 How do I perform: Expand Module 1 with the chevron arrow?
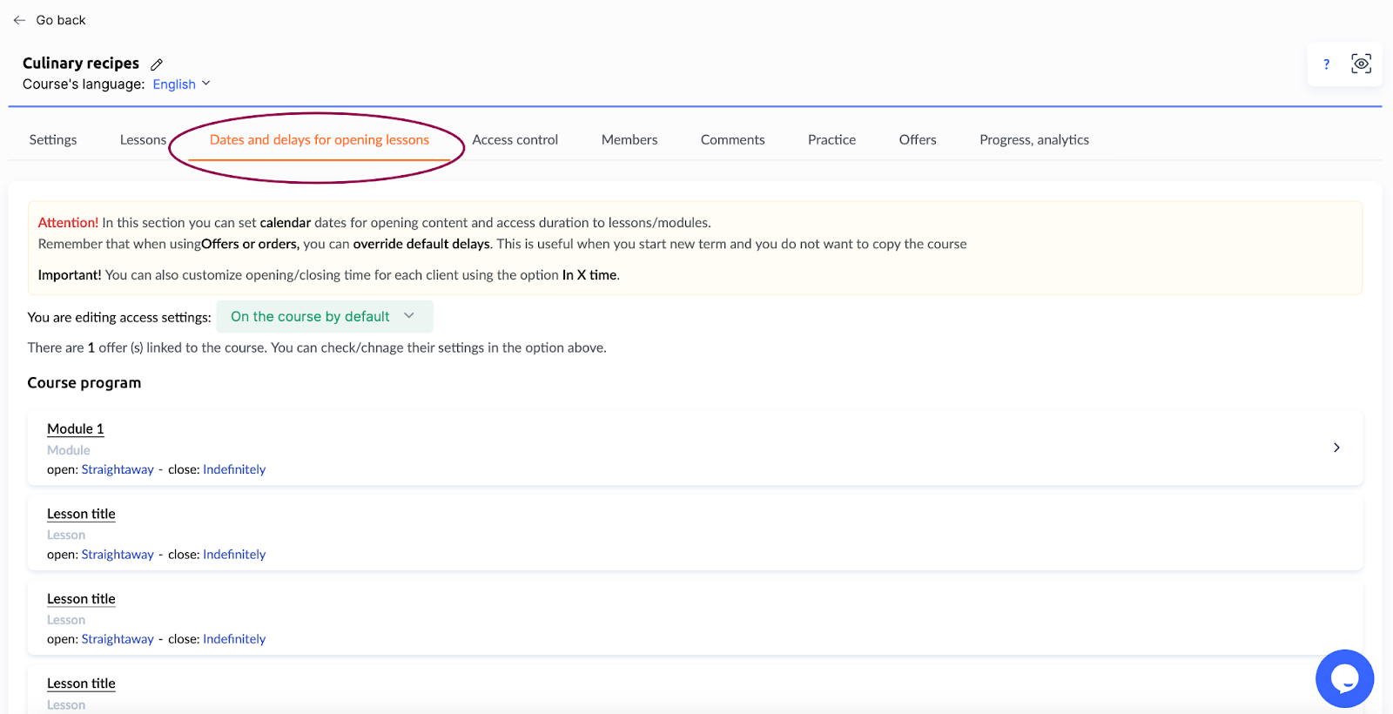coord(1336,448)
